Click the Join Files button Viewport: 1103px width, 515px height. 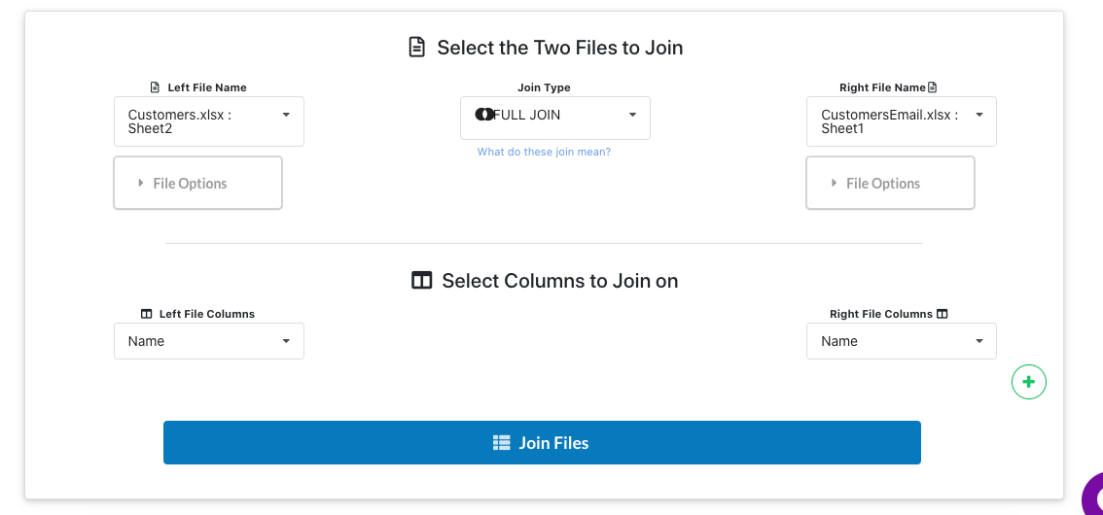542,443
